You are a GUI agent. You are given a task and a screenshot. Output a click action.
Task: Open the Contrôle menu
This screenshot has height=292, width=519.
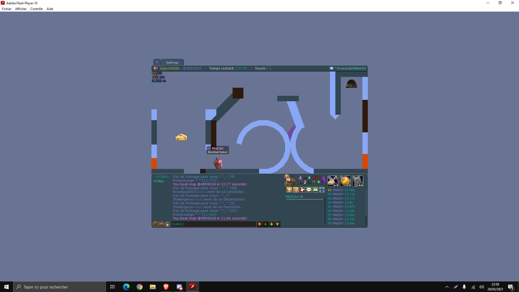pos(37,9)
